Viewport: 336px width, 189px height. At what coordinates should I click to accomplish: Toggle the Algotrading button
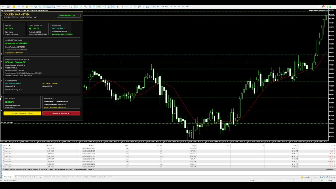point(49,7)
